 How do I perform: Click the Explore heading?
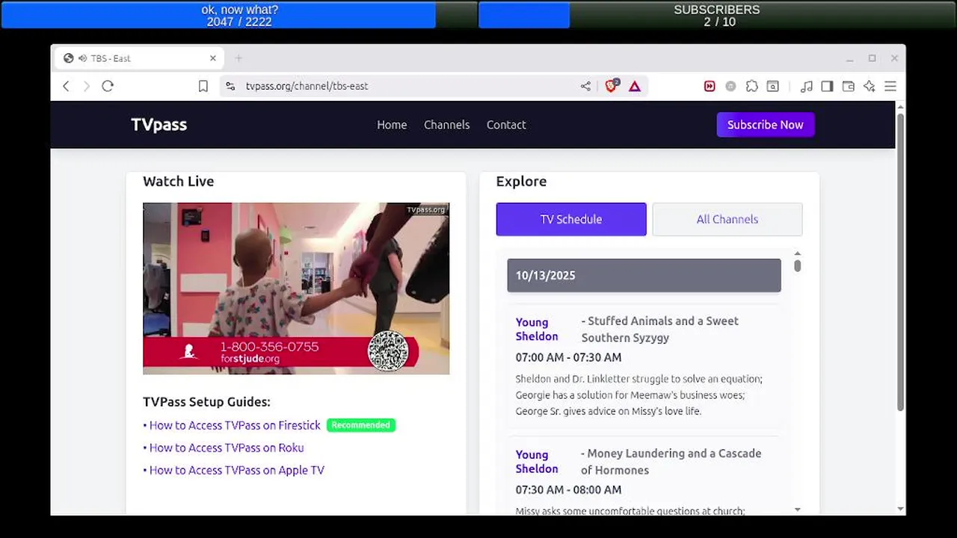click(x=521, y=182)
